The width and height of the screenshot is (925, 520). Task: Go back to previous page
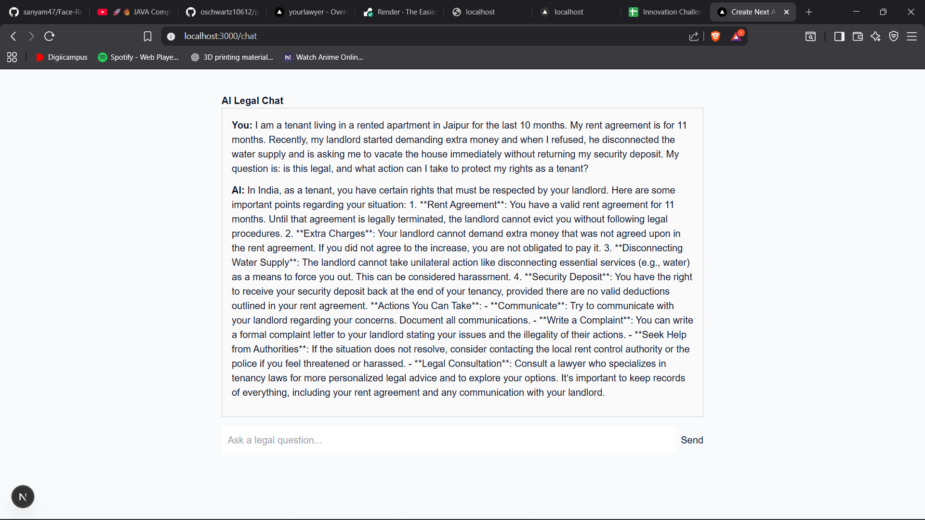[x=13, y=36]
